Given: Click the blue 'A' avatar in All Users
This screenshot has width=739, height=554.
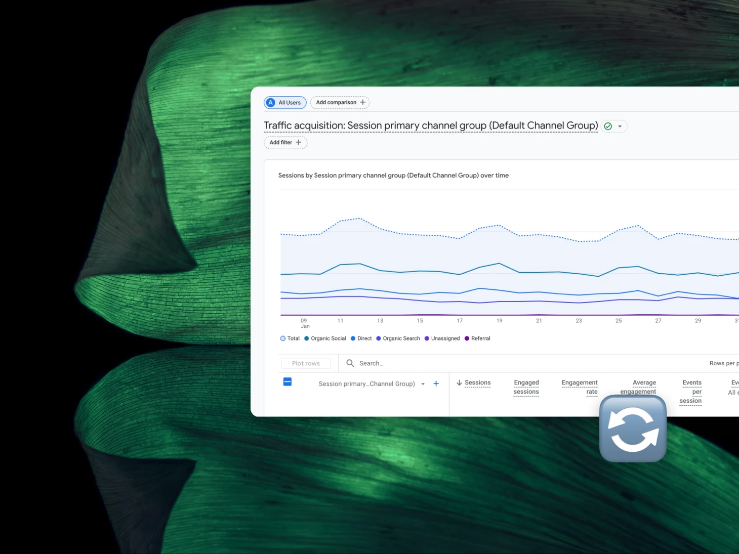Looking at the screenshot, I should point(271,103).
